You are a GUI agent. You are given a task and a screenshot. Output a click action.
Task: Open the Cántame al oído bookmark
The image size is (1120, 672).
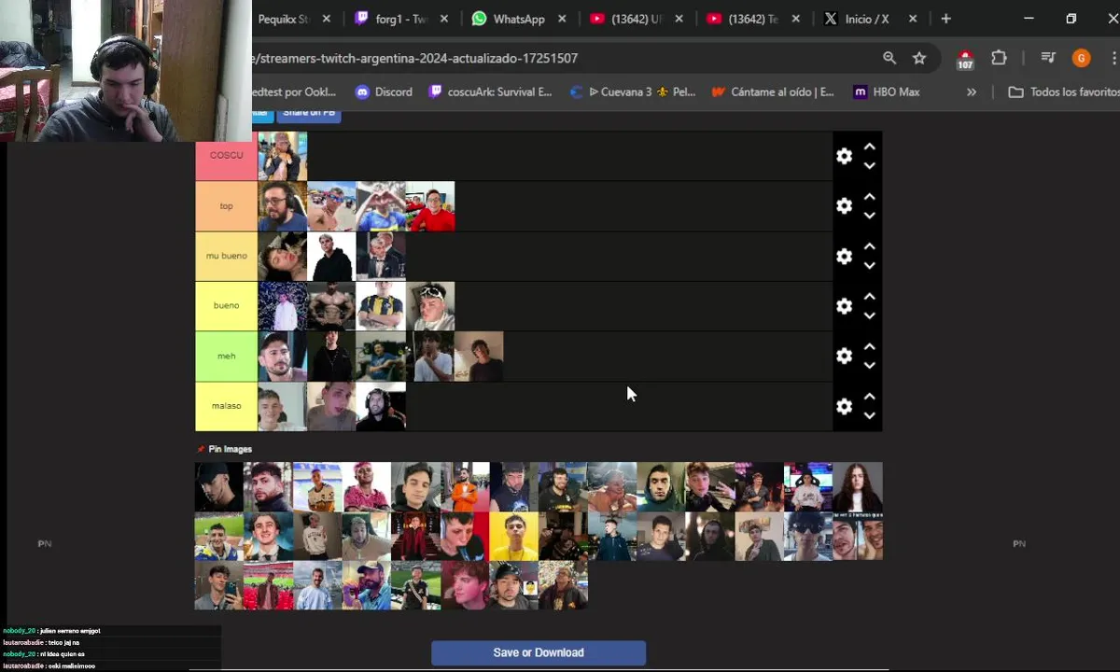[x=773, y=91]
